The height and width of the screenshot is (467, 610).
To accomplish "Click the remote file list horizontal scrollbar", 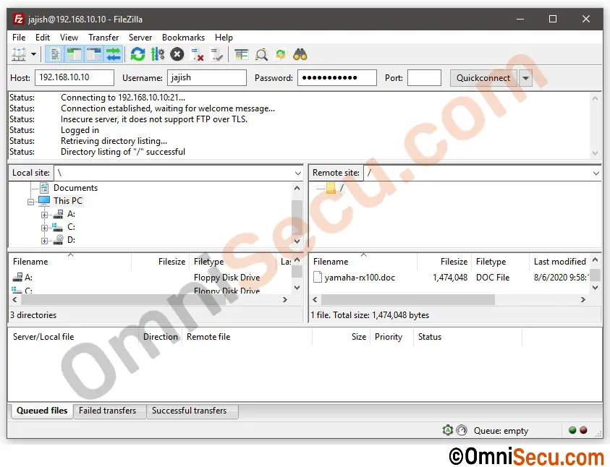I will [407, 299].
